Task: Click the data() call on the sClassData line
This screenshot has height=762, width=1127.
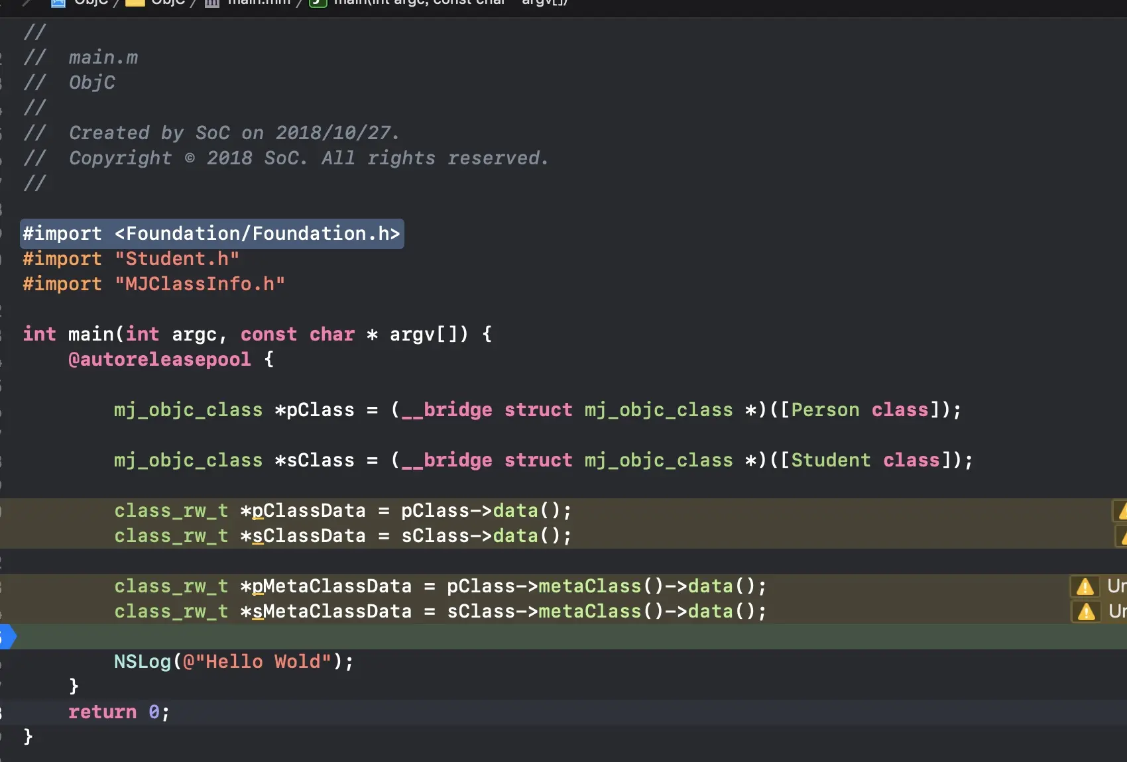Action: pyautogui.click(x=526, y=536)
